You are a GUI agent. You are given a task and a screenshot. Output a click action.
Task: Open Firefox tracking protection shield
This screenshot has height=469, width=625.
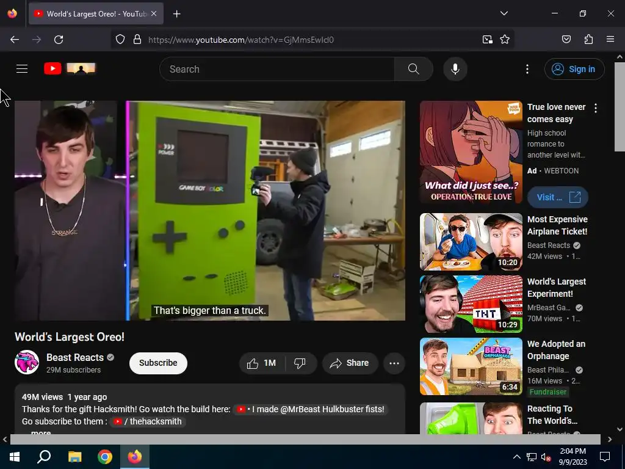pos(120,40)
